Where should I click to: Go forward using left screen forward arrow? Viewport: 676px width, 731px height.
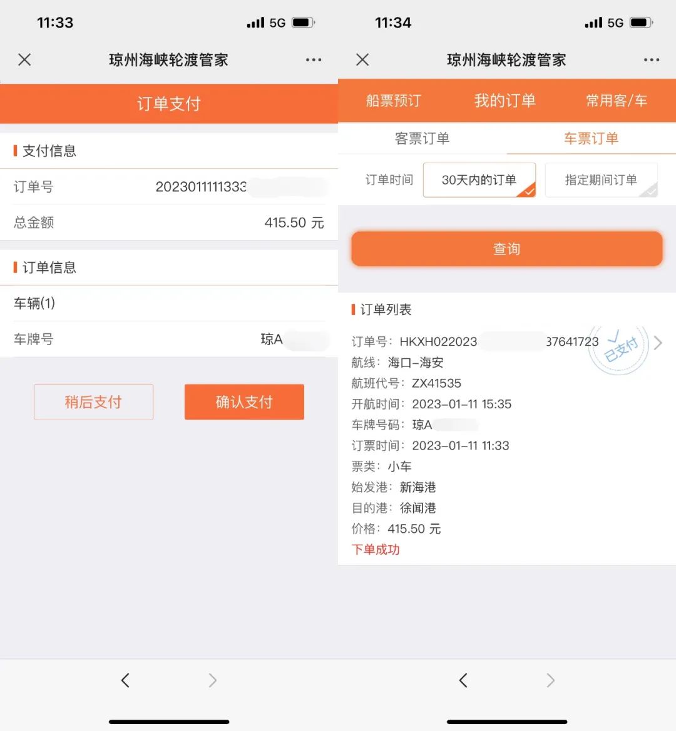pyautogui.click(x=212, y=680)
